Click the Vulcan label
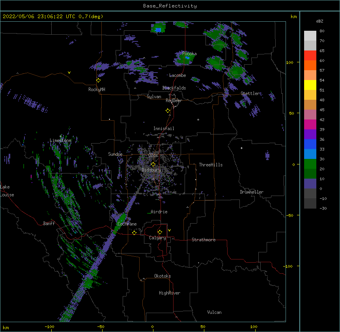This screenshot has width=340, height=332. [214, 312]
